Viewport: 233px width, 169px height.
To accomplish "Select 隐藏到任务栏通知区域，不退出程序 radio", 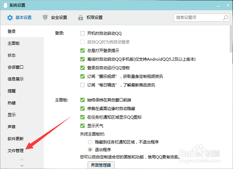I will (x=90, y=142).
